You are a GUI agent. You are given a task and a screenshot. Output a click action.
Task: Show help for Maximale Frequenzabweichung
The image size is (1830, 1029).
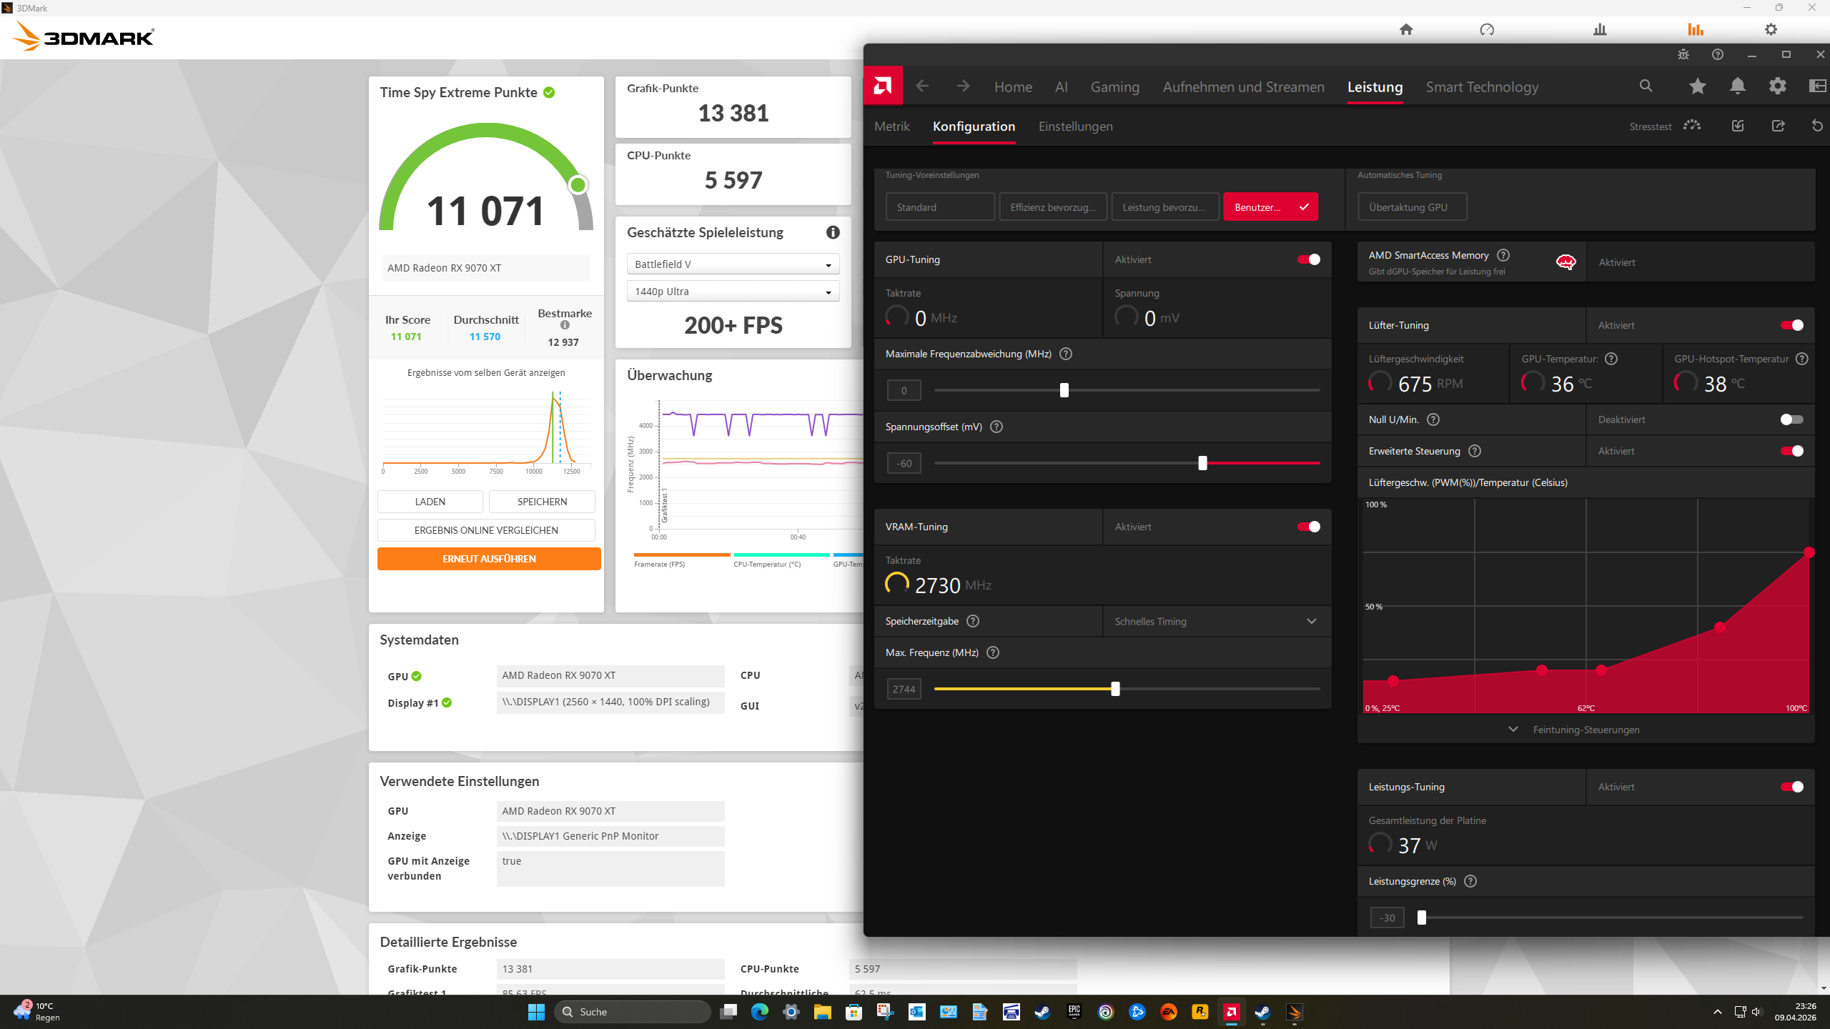1066,354
